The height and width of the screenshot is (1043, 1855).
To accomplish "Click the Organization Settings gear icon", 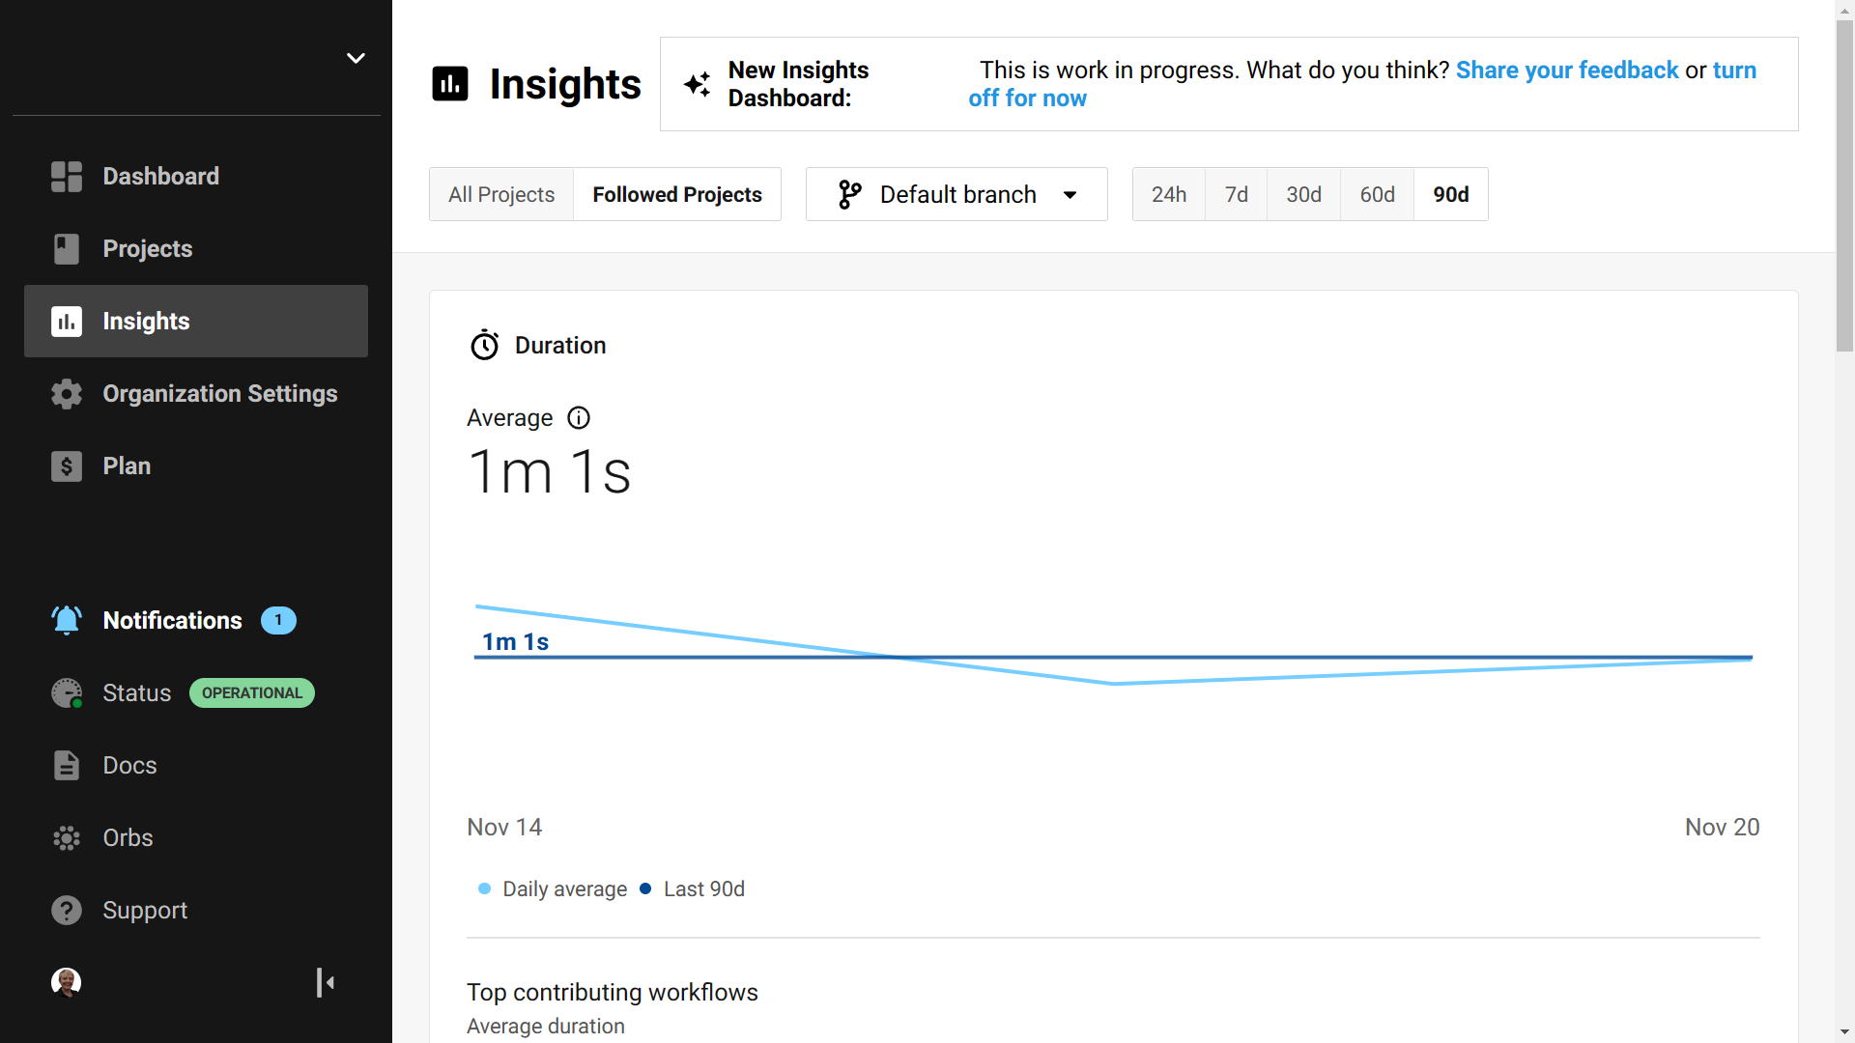I will click(67, 393).
